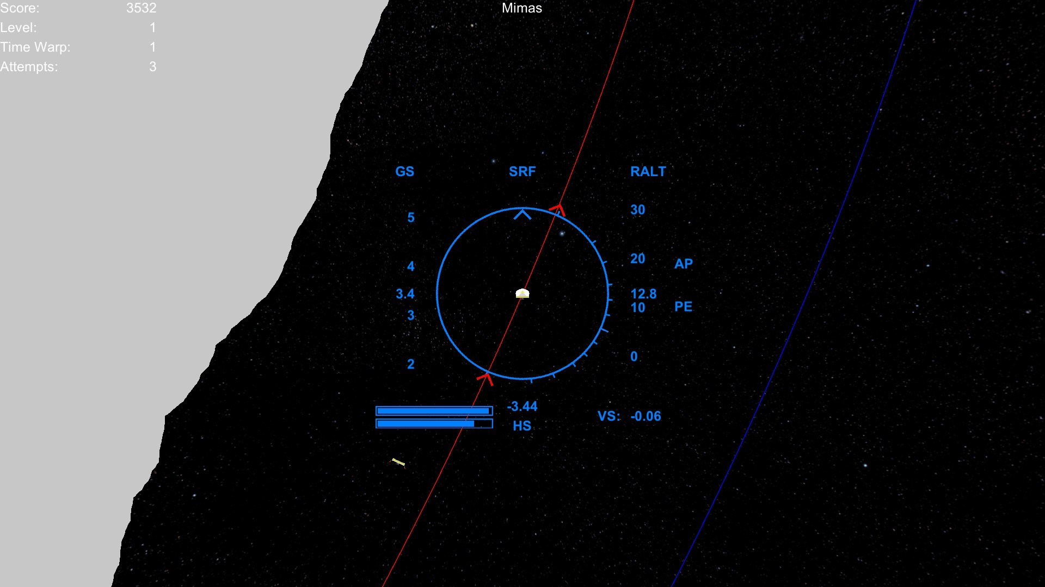Click the blue heading chevron atop compass
Screen dimensions: 1045x587
point(522,214)
